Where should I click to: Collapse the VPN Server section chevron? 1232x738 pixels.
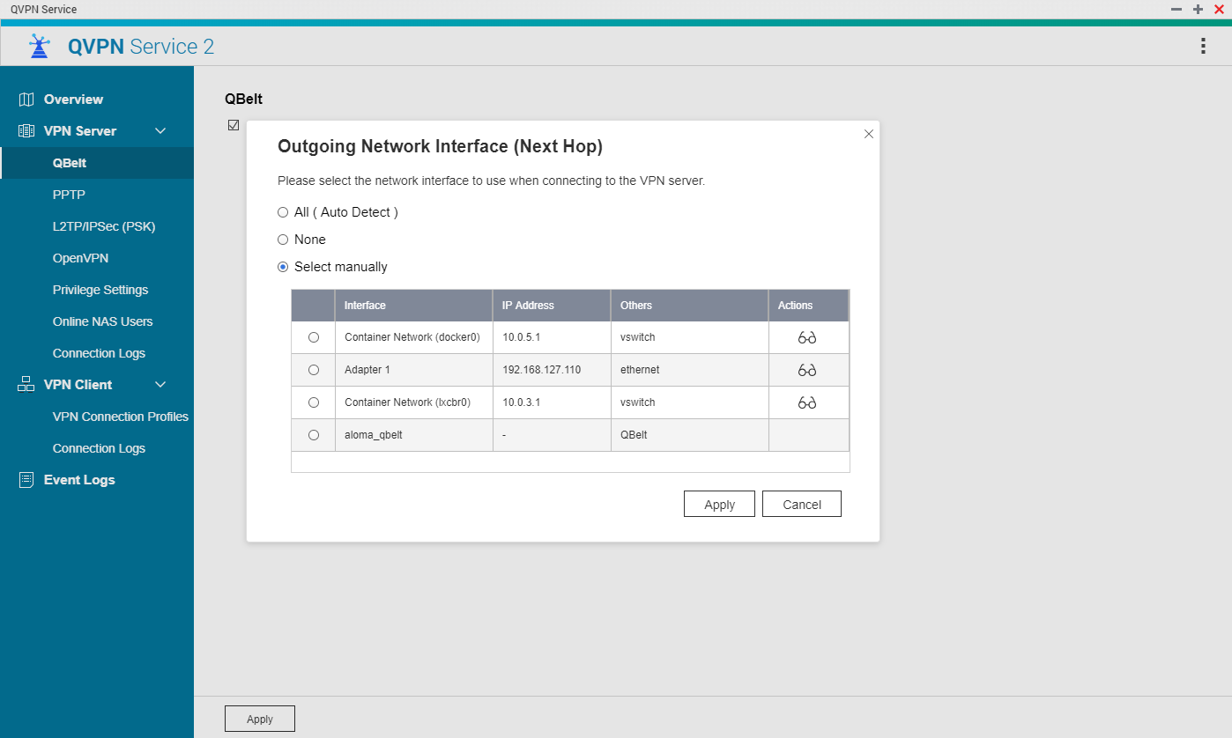pyautogui.click(x=160, y=131)
